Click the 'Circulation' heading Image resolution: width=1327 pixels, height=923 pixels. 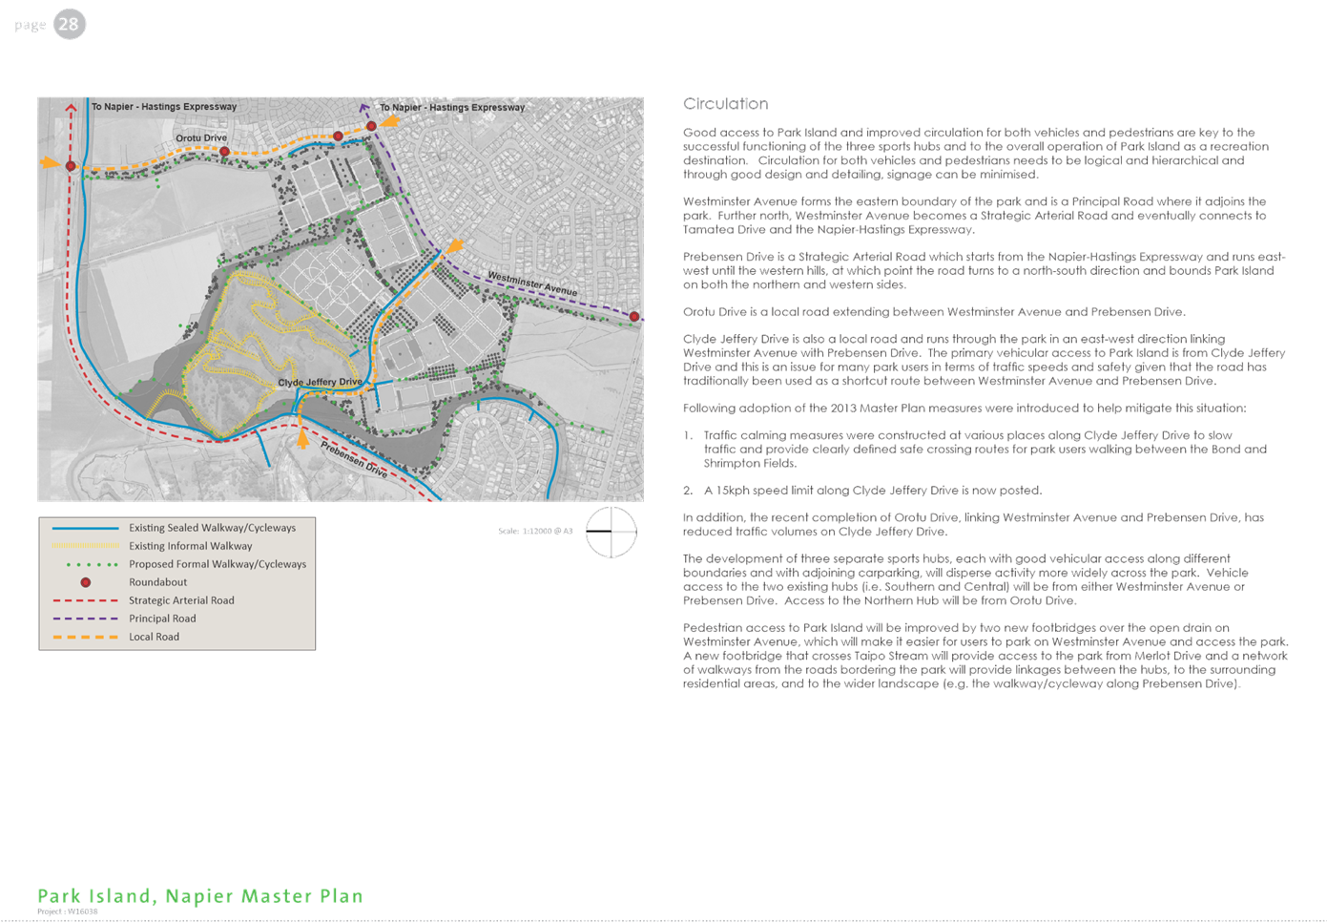tap(725, 104)
